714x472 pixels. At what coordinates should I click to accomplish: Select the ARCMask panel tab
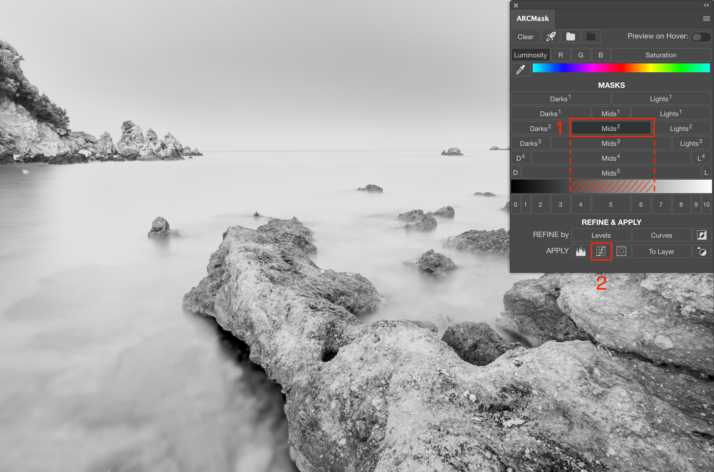click(532, 19)
